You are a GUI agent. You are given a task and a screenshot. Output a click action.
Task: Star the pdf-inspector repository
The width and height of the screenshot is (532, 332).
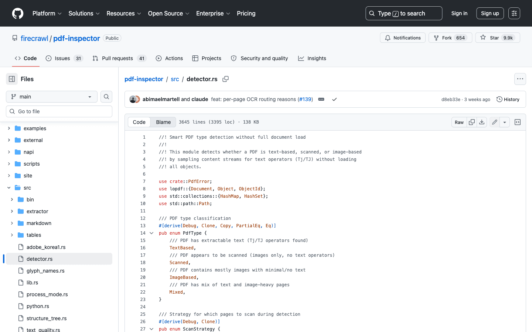[x=498, y=38]
